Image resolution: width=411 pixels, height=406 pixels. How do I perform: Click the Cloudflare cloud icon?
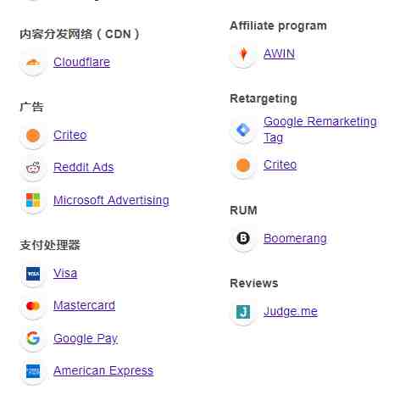(33, 63)
